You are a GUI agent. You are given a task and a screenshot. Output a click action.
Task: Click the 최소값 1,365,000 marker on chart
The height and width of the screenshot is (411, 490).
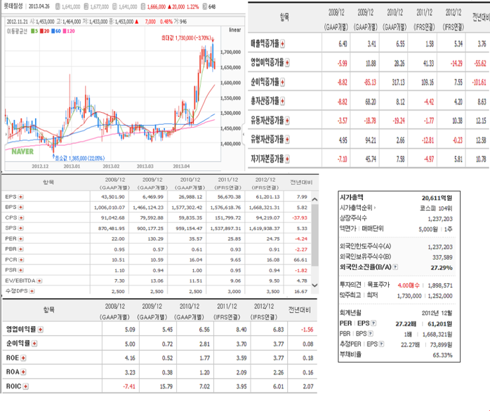[79, 158]
